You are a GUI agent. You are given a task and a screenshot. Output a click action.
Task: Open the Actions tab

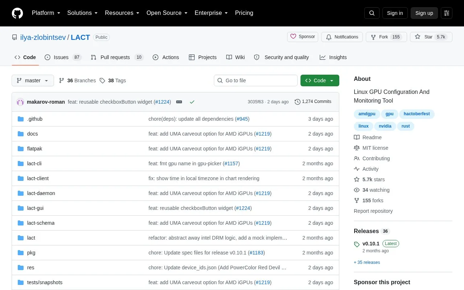tap(166, 57)
